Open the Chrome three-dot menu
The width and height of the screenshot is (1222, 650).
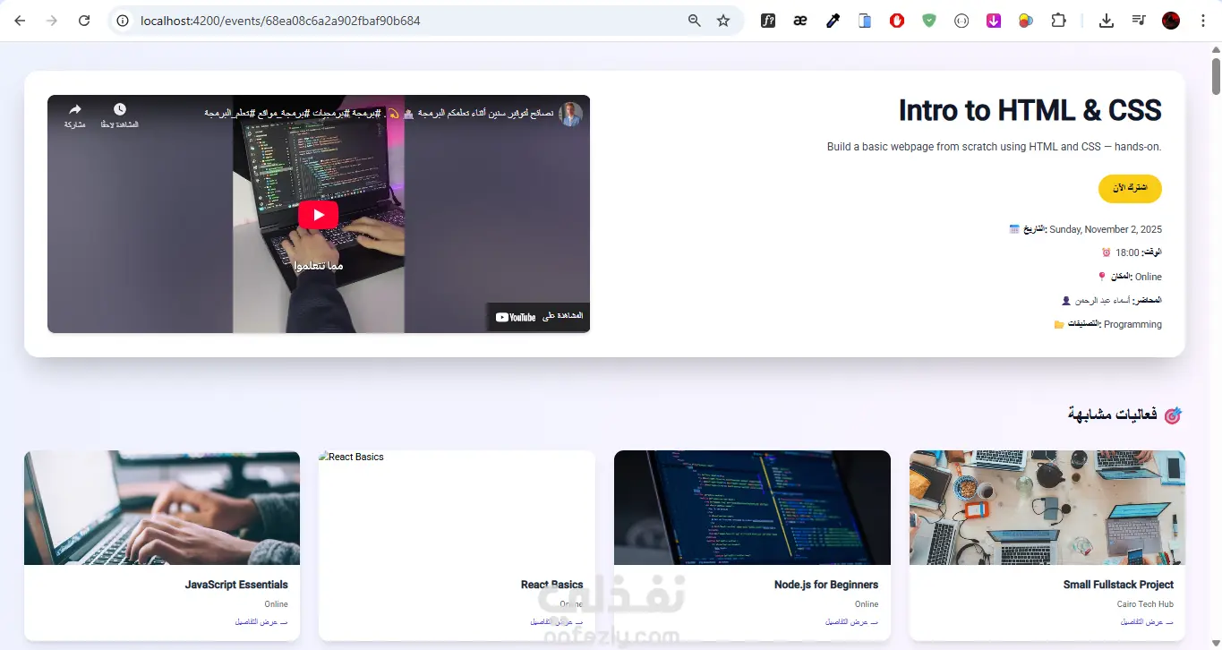pyautogui.click(x=1203, y=21)
